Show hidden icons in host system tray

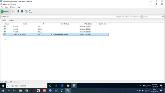[x=137, y=91]
